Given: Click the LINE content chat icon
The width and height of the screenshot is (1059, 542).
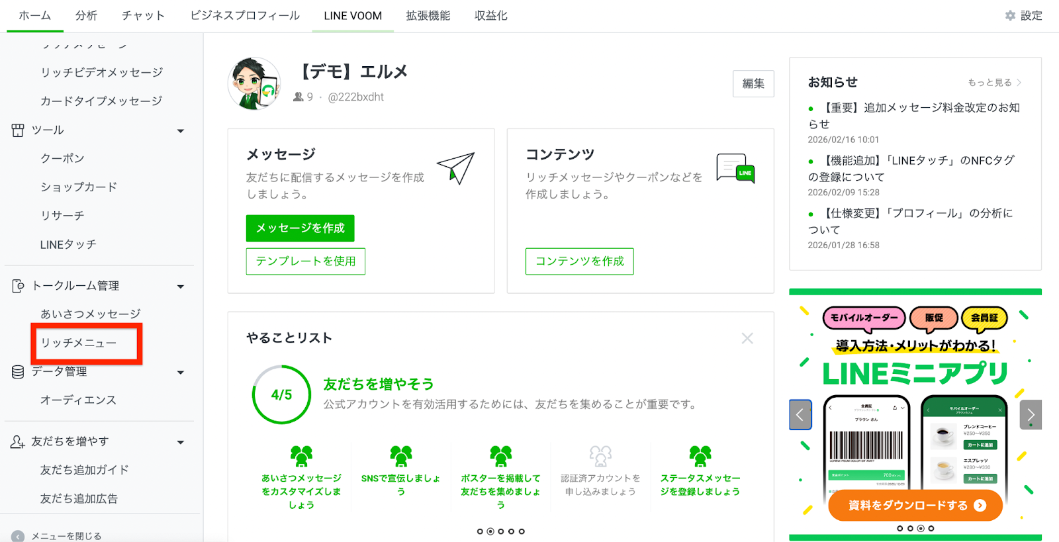Looking at the screenshot, I should pos(735,168).
